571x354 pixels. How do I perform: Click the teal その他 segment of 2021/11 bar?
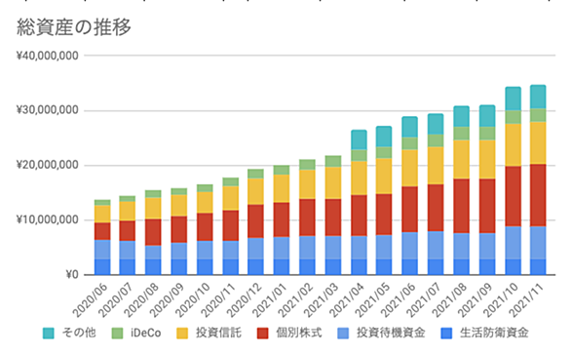538,97
